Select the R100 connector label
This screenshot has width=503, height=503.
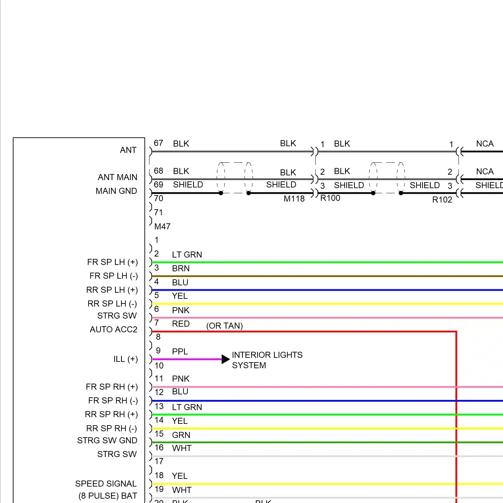pos(330,198)
